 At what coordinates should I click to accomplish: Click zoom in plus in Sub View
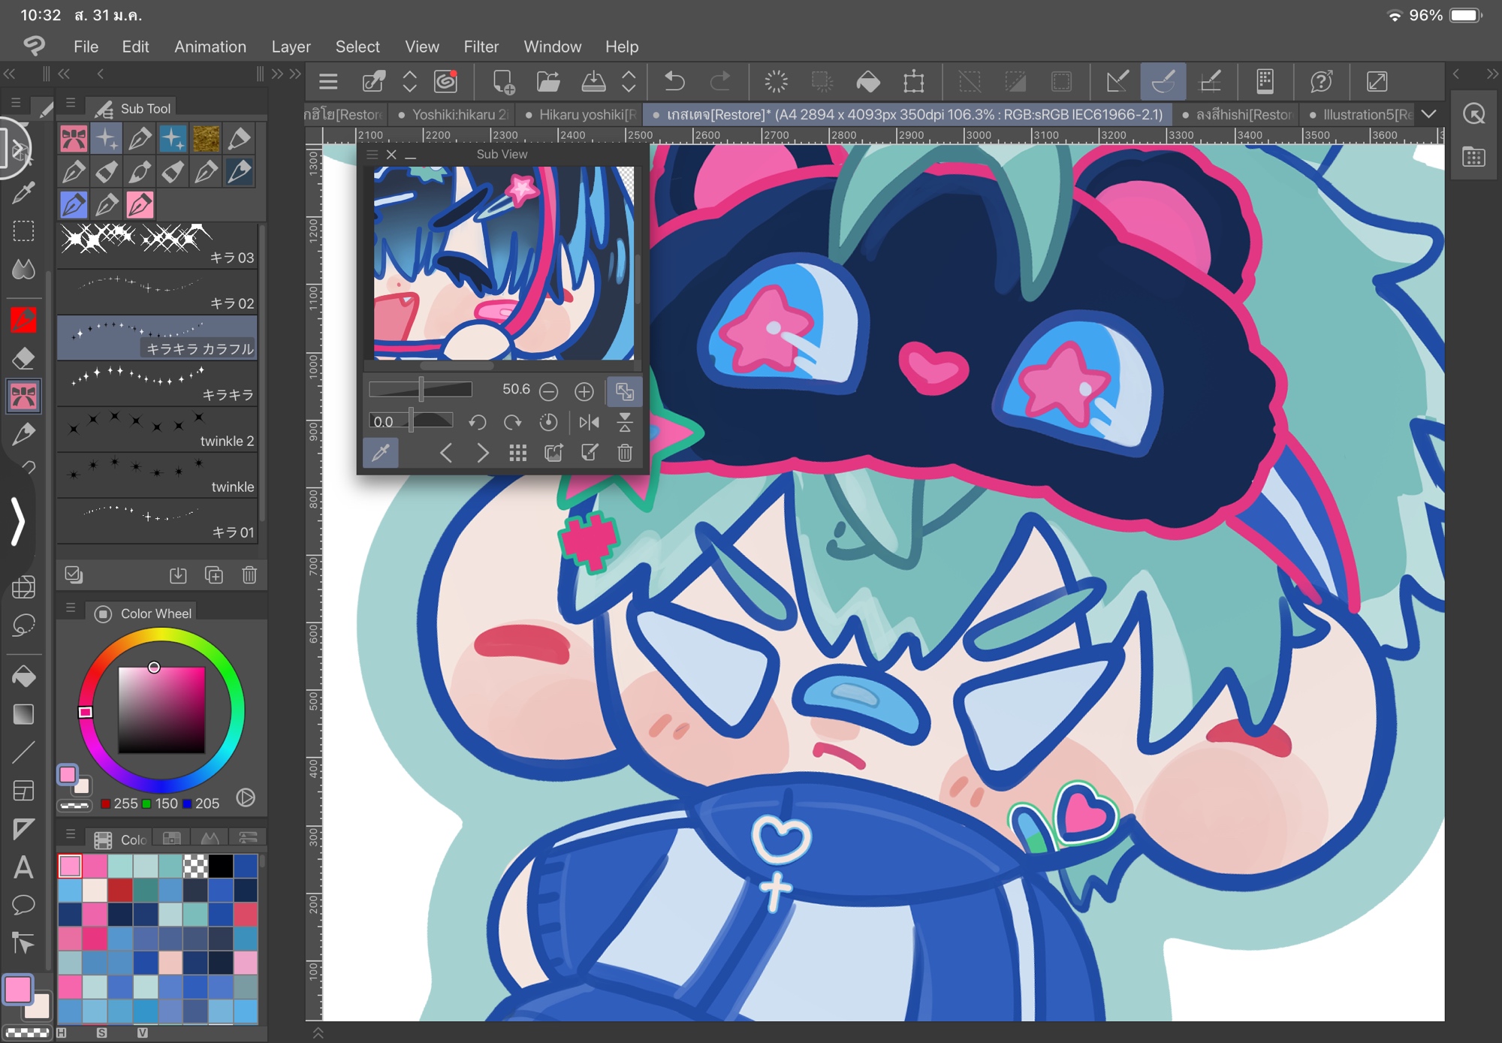coord(584,391)
